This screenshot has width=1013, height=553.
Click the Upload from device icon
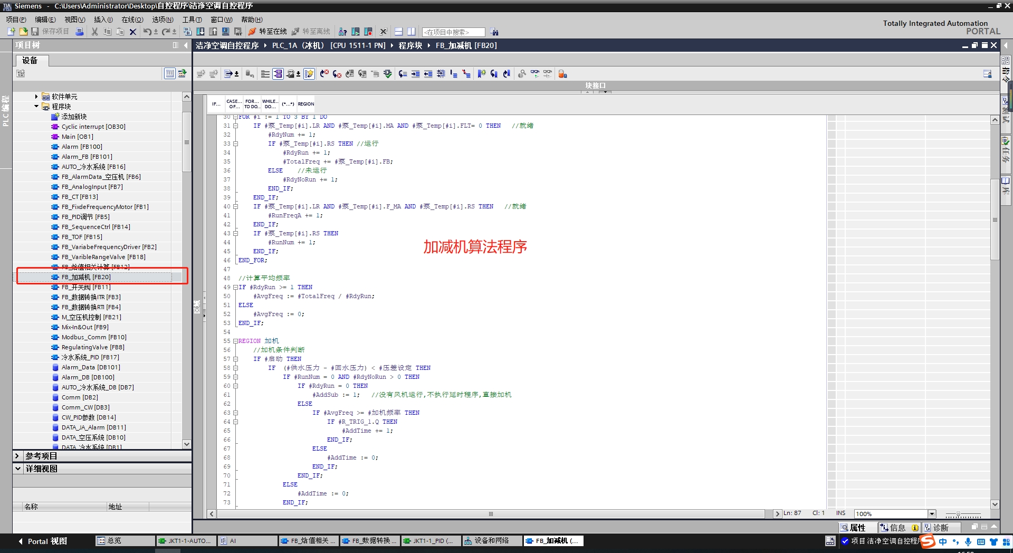tap(213, 32)
